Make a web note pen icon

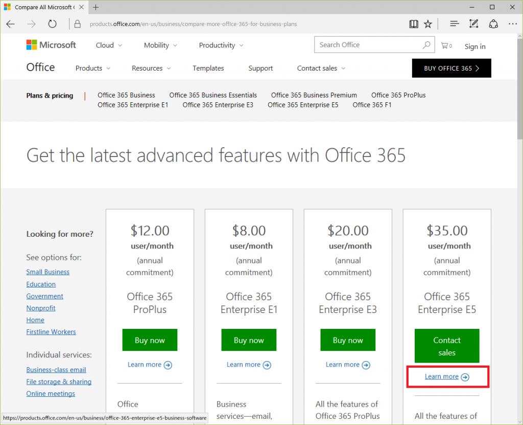coord(473,24)
